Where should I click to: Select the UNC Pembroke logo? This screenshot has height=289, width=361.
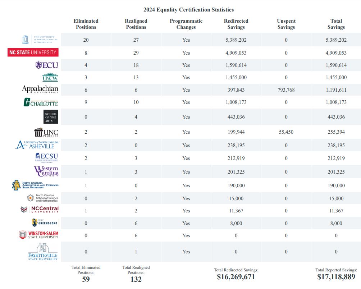(46, 132)
